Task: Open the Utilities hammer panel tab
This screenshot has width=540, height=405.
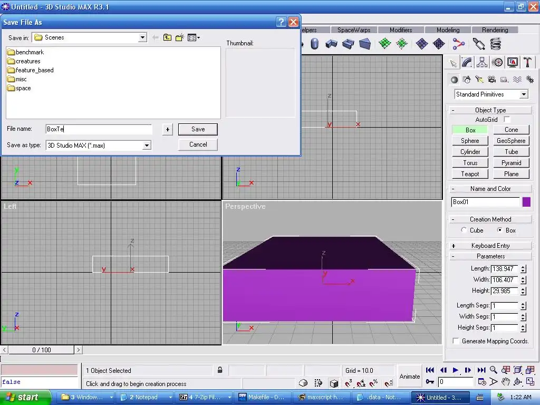Action: 527,63
